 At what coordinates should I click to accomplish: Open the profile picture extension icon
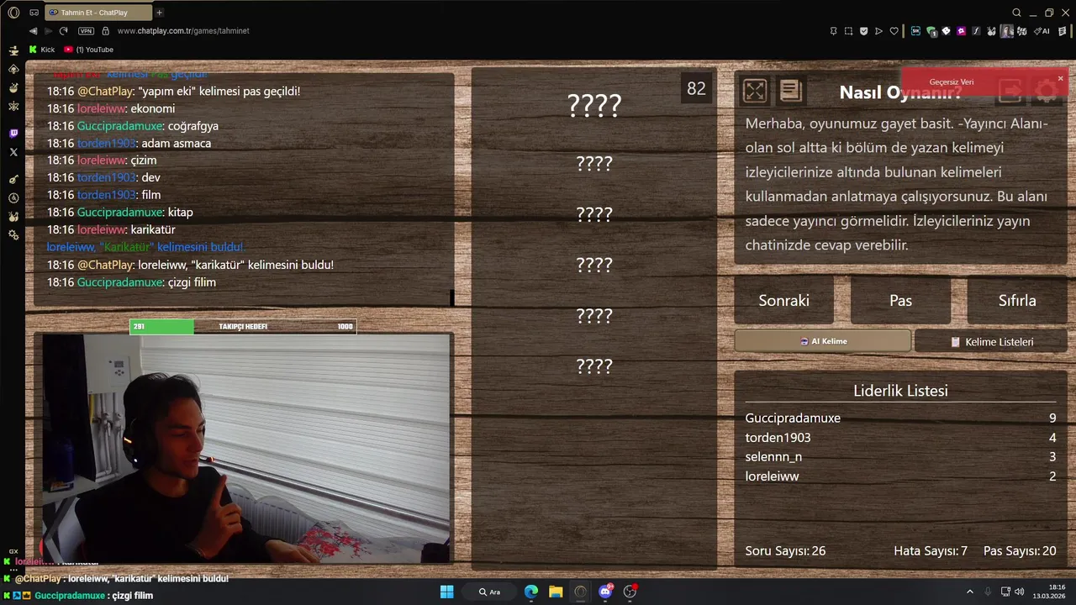click(1006, 31)
